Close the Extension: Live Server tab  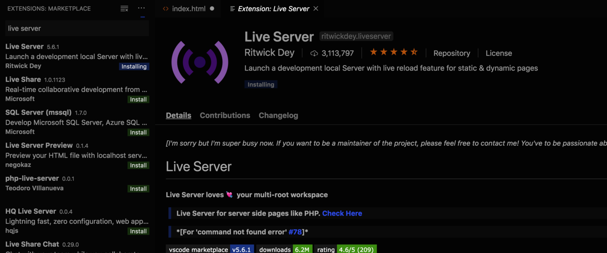coord(316,9)
